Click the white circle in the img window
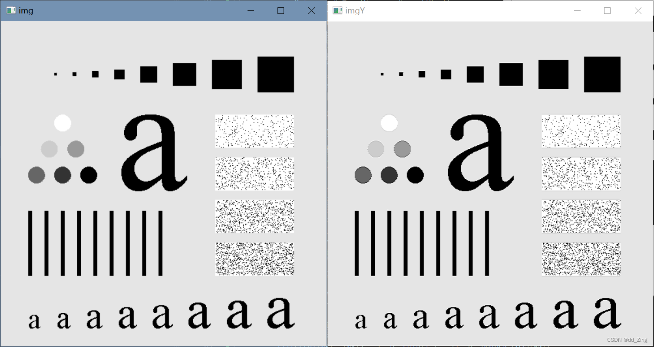Image resolution: width=654 pixels, height=347 pixels. [x=62, y=124]
